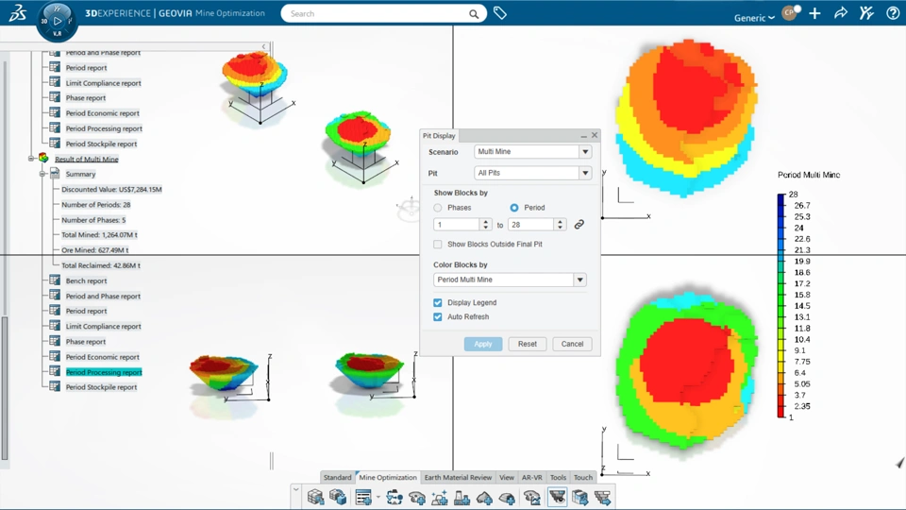The width and height of the screenshot is (906, 510).
Task: Click the plus add icon in top bar
Action: (814, 13)
